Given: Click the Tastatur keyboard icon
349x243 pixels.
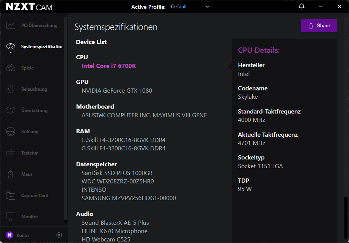Looking at the screenshot, I should pyautogui.click(x=11, y=153).
